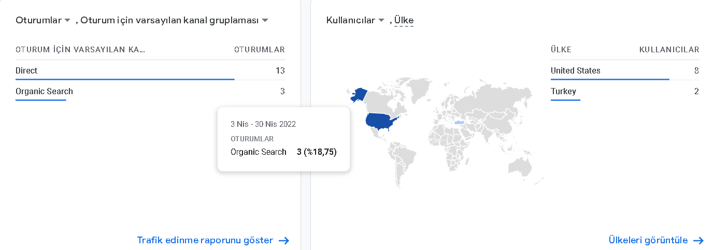Open the Ülkeleri görüntüle link
Image resolution: width=714 pixels, height=250 pixels.
[648, 240]
